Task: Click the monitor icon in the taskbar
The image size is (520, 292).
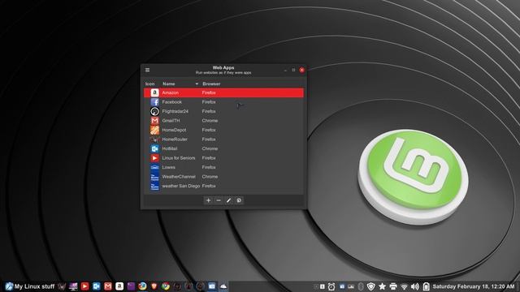Action: (x=73, y=286)
